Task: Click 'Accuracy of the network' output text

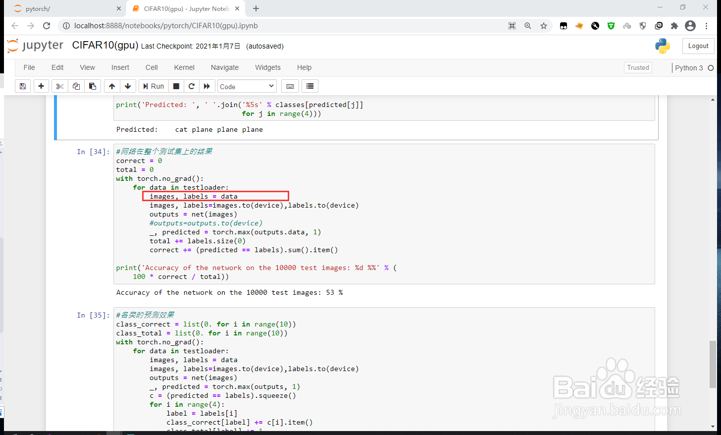Action: [230, 292]
